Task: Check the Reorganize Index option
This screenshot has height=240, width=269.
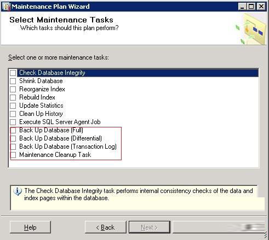Action: pyautogui.click(x=13, y=89)
